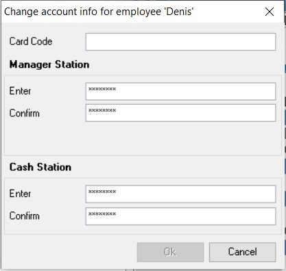The image size is (286, 271).
Task: Click the Confirm label under Cash Station
Action: point(25,216)
